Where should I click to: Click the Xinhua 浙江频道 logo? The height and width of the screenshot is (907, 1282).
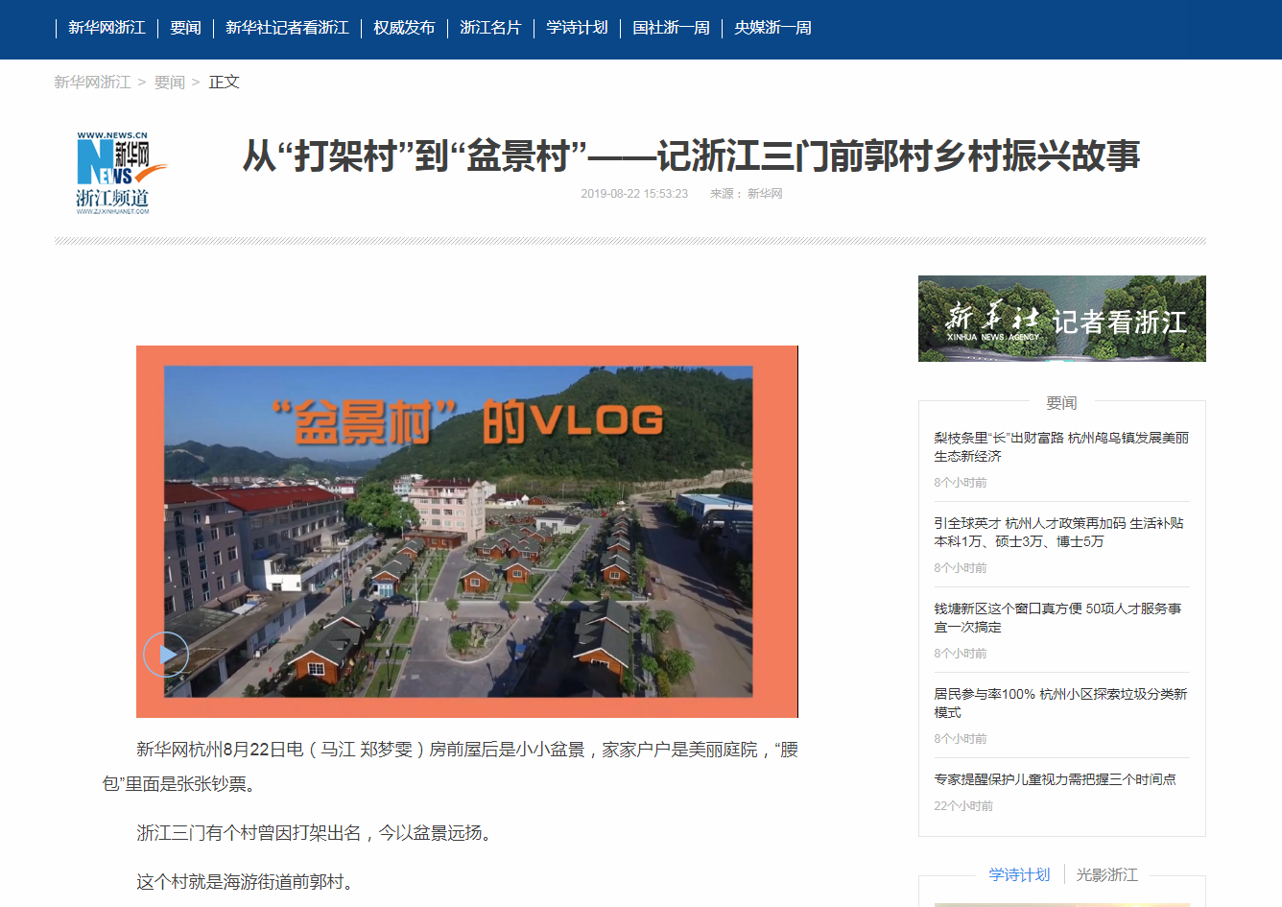[x=113, y=173]
